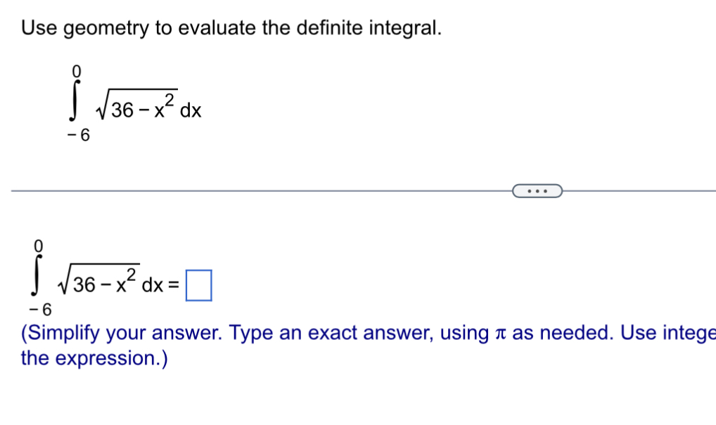Click the exponent 2 on x
The image size is (716, 425).
click(x=169, y=100)
